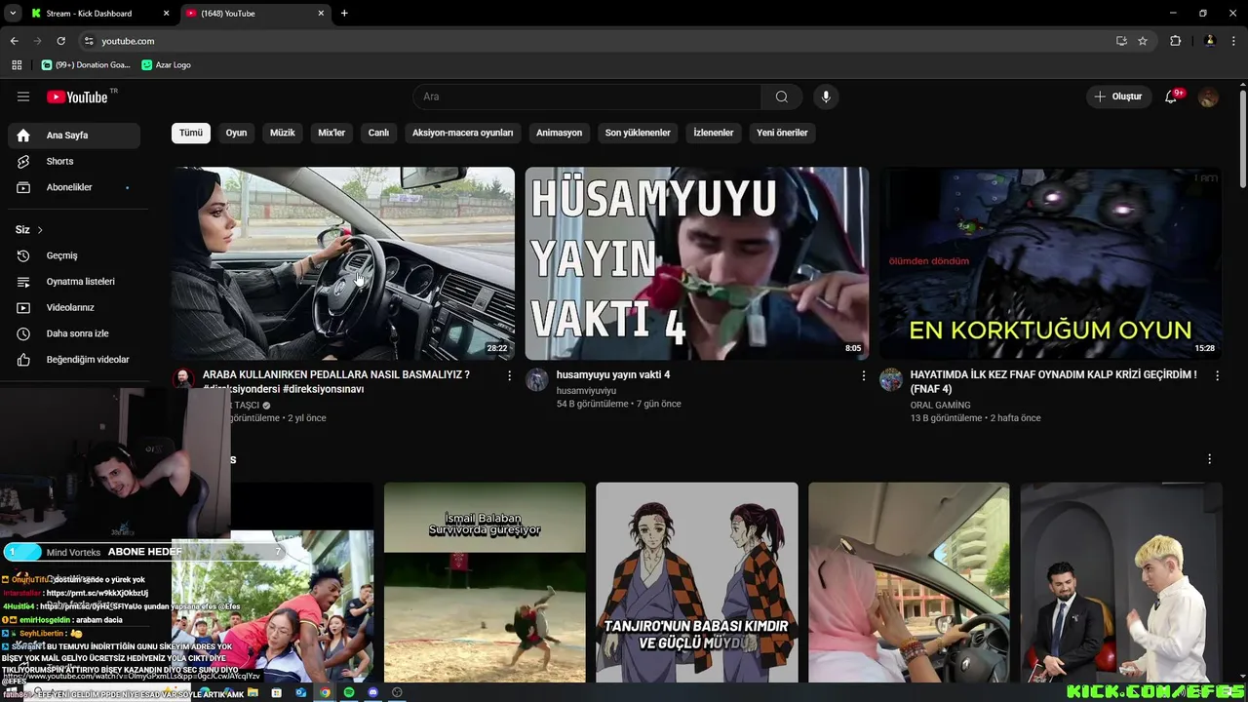The width and height of the screenshot is (1248, 702).
Task: Open the En Korktuğum Oyun FNAF thumbnail
Action: pos(1051,263)
